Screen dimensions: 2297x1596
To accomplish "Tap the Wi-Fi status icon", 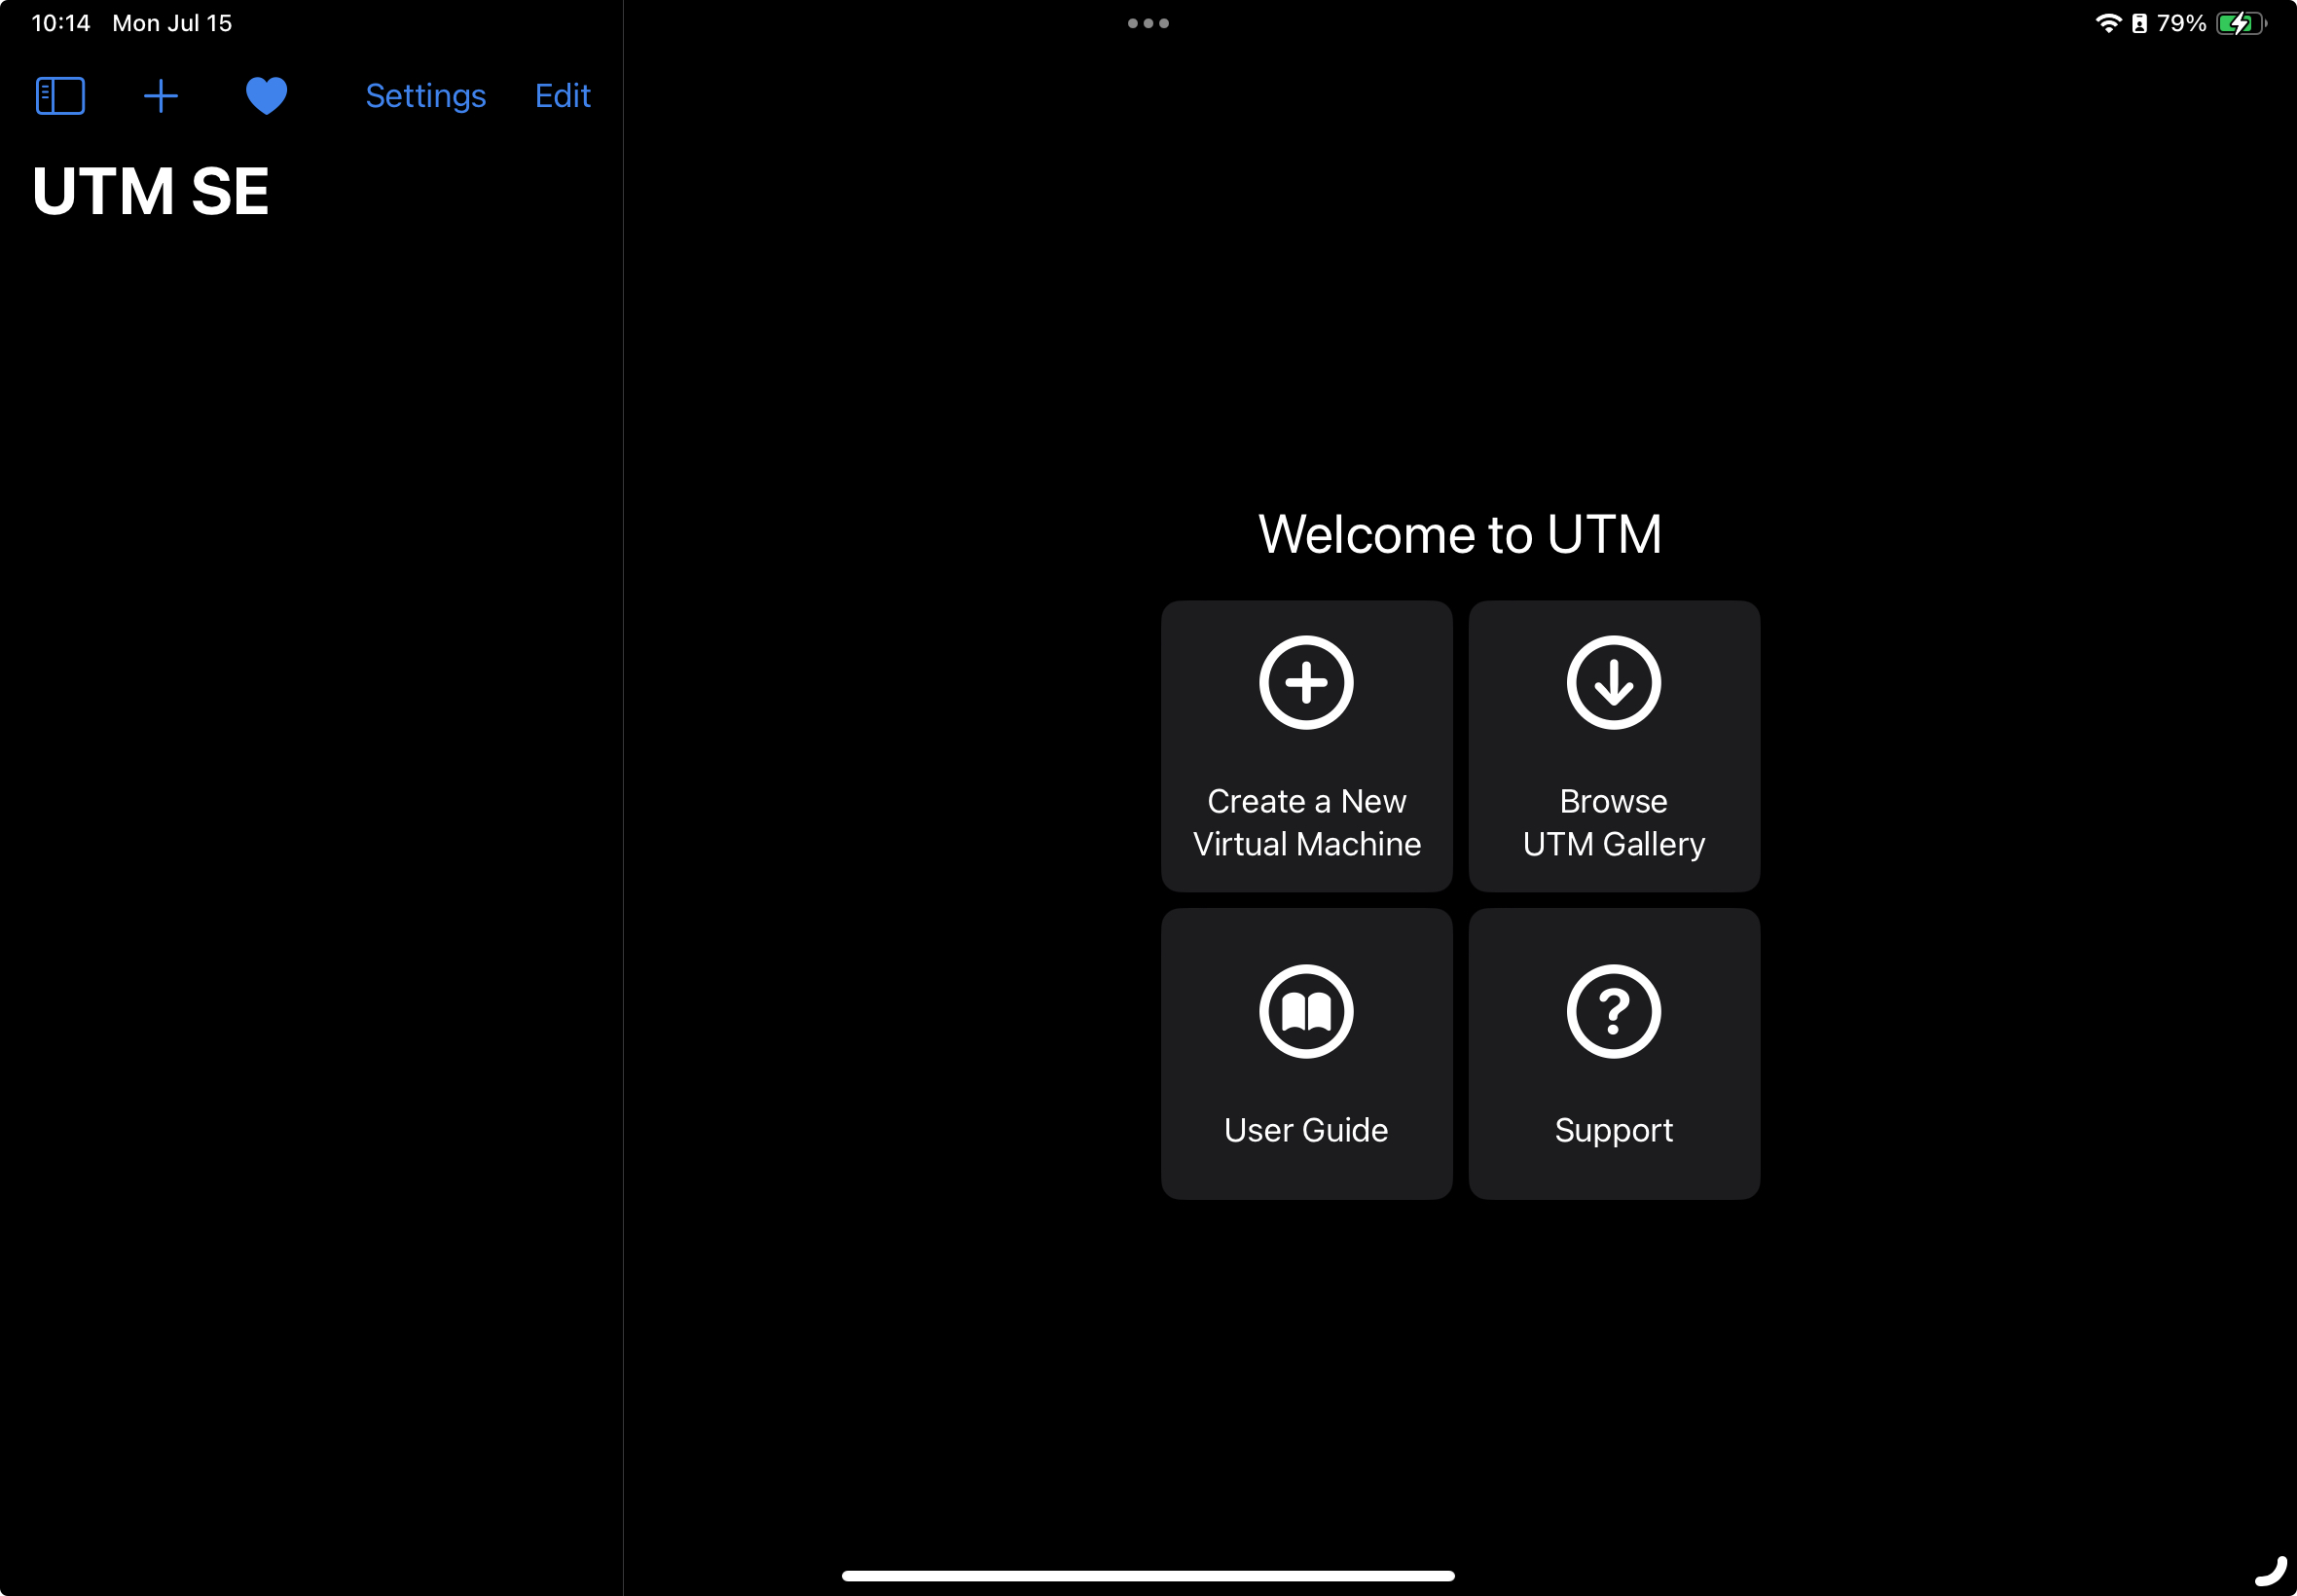I will [x=2108, y=23].
